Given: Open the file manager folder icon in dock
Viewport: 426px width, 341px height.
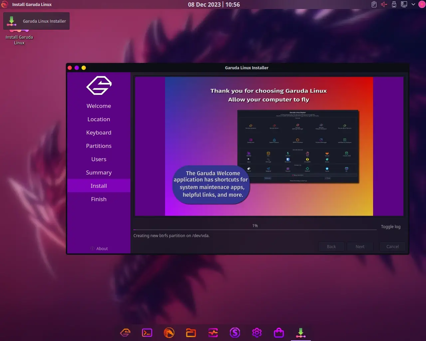Looking at the screenshot, I should pos(191,332).
